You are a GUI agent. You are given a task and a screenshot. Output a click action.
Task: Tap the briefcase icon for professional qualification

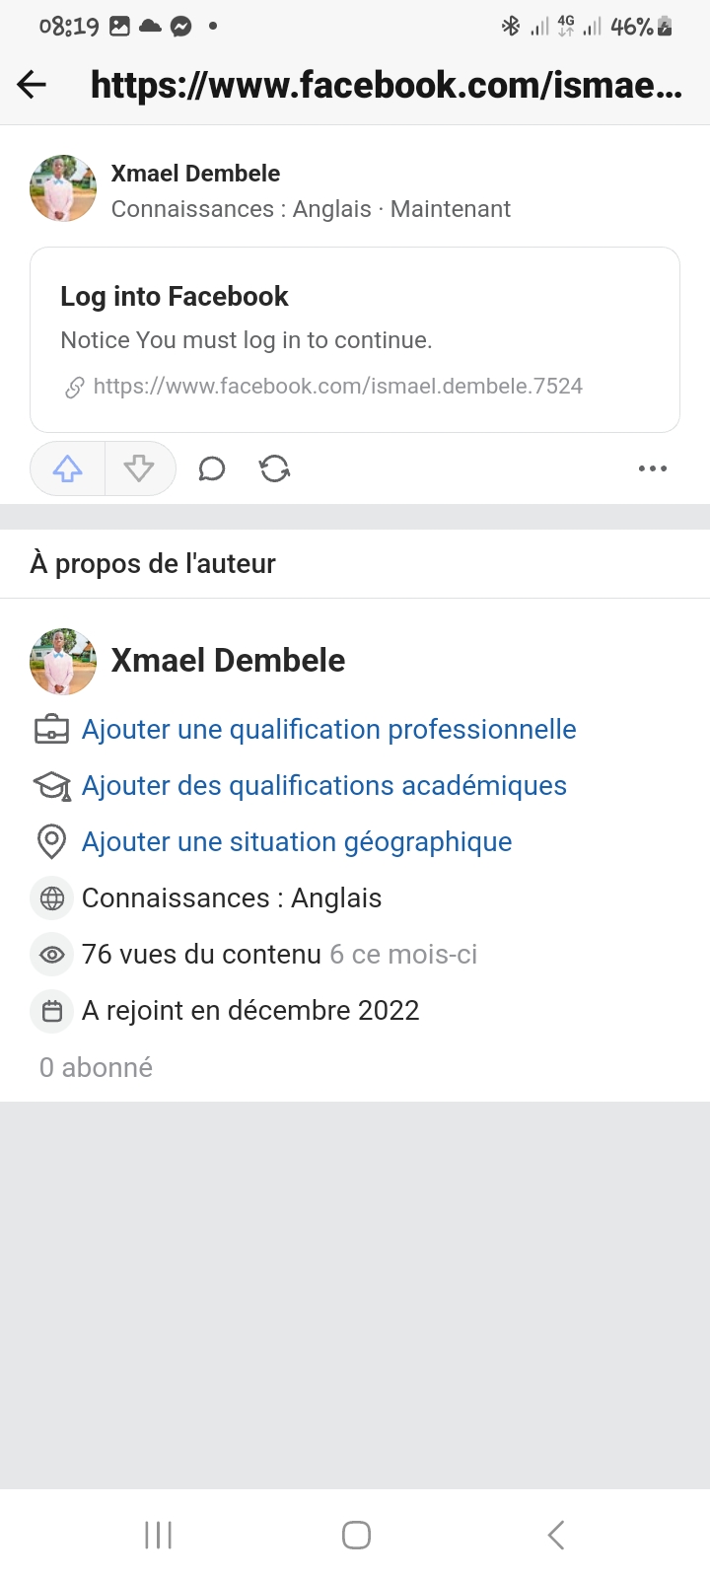point(51,730)
